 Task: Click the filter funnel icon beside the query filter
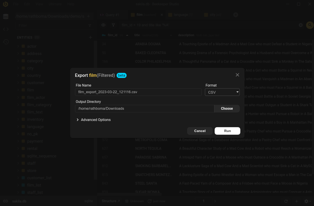(x=113, y=25)
